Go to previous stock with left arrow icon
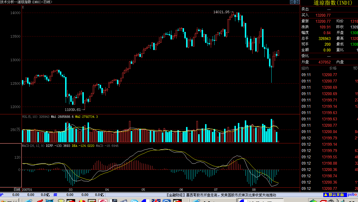This screenshot has width=358, height=202. [292, 2]
